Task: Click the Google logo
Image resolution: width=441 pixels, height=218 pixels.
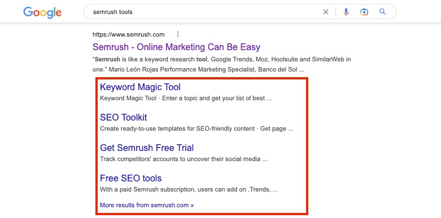Action: 42,12
